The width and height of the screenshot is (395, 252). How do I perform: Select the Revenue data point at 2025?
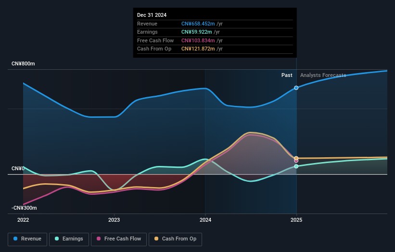296,88
